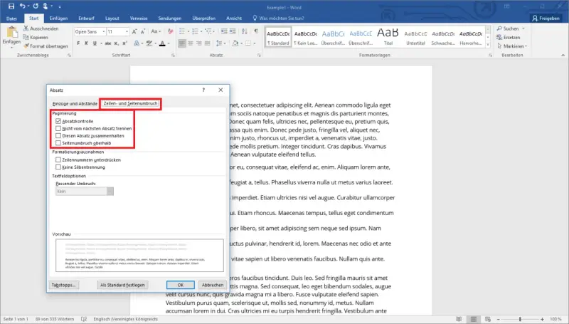The image size is (569, 324).
Task: Click the help question mark in the Absatz dialog
Action: point(203,90)
